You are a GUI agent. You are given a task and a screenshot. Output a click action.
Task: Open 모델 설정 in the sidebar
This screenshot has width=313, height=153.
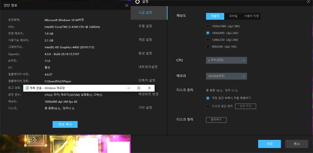[145, 26]
